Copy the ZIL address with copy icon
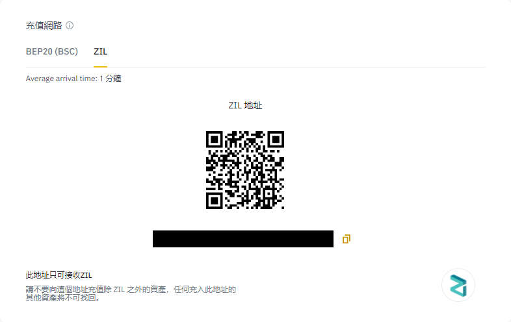Screen dimensions: 511x322 click(347, 239)
